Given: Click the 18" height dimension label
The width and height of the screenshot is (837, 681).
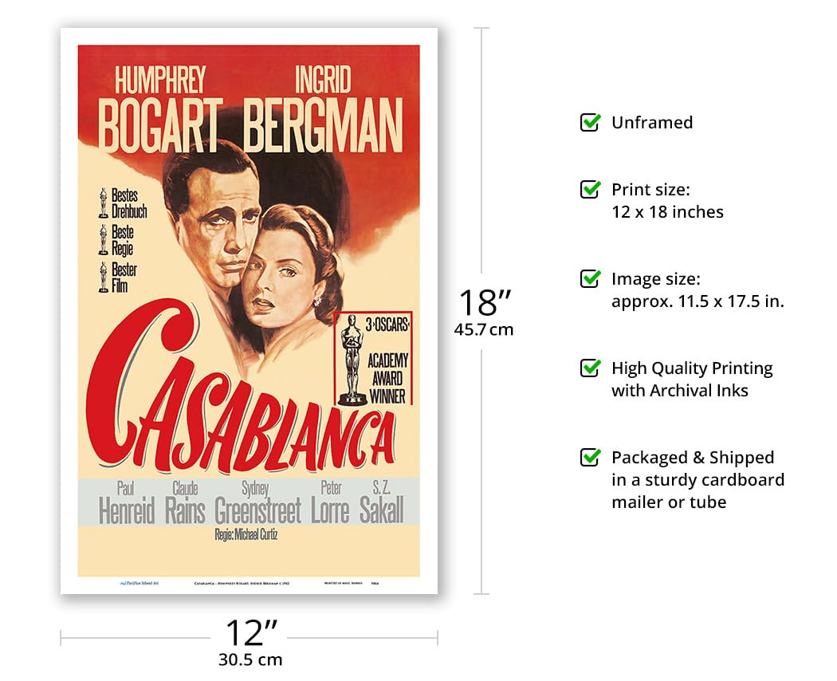Looking at the screenshot, I should pyautogui.click(x=485, y=303).
